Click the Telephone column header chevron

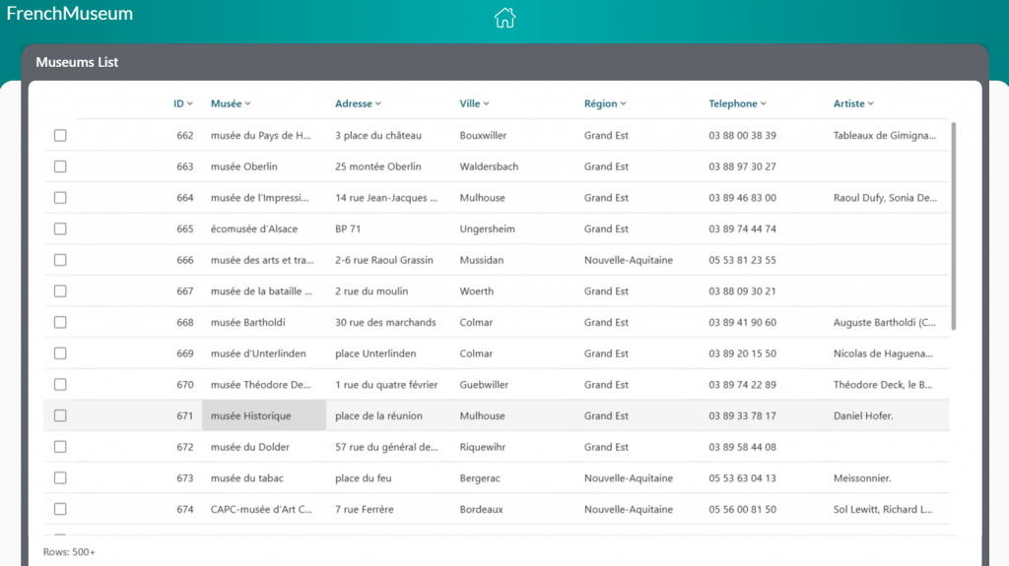(764, 104)
